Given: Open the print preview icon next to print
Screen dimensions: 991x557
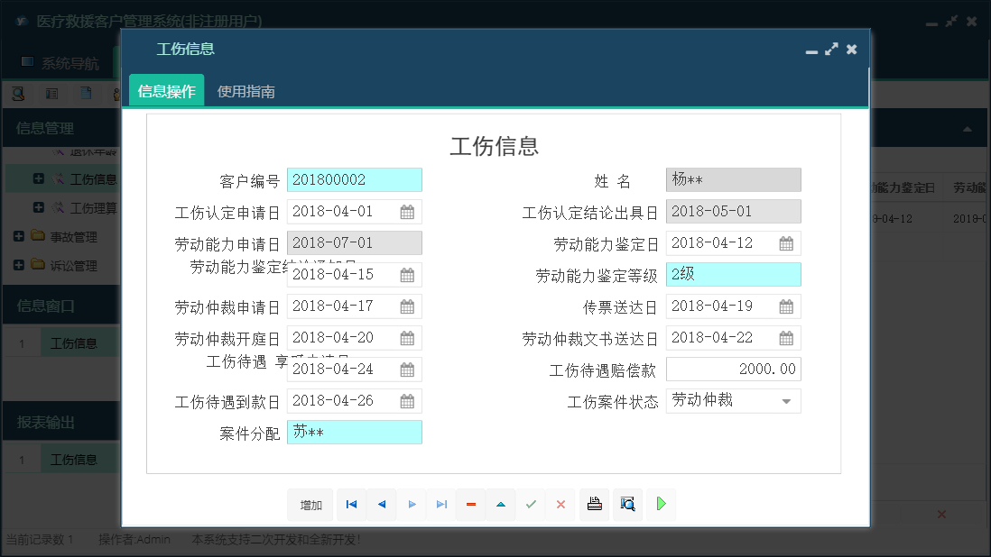Looking at the screenshot, I should [x=626, y=505].
